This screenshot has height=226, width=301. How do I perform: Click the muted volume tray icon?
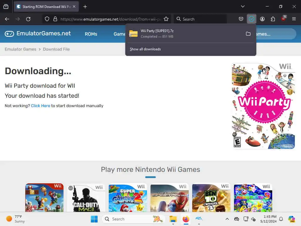coord(253,219)
